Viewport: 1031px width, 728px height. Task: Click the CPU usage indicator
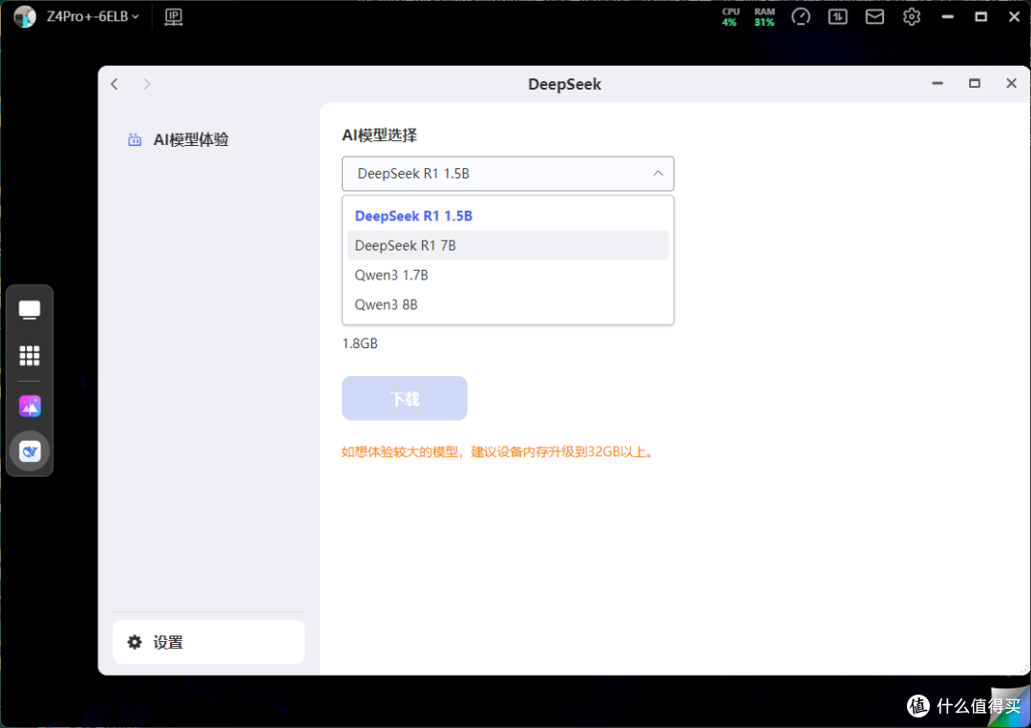[x=730, y=17]
